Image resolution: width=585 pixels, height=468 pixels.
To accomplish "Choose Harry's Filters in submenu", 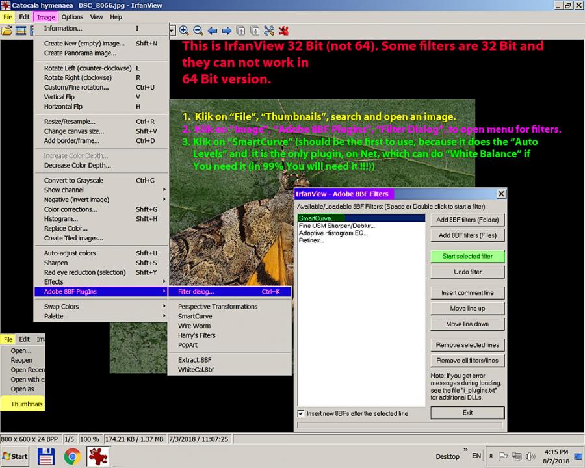I will 229,336.
